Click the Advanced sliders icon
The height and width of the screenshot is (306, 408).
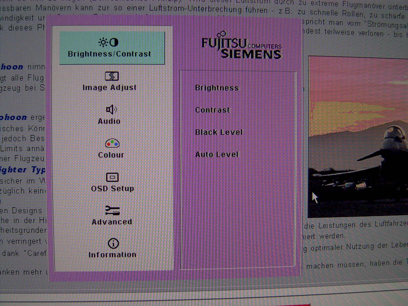pyautogui.click(x=112, y=210)
